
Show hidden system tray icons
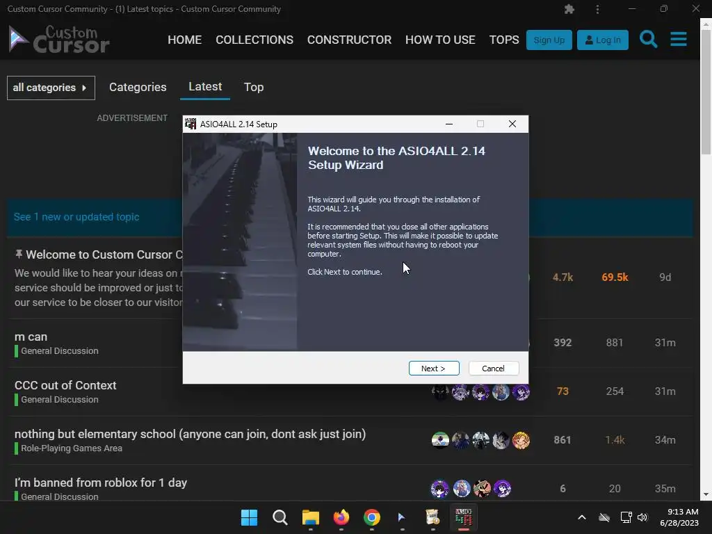[582, 517]
